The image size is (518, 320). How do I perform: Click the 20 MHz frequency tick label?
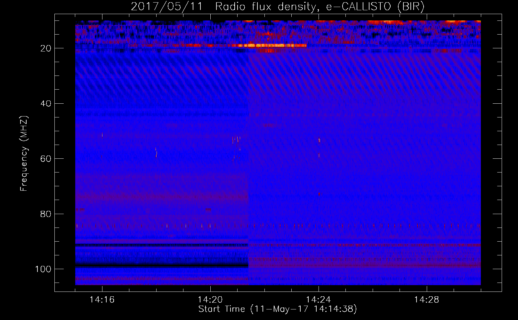(x=46, y=48)
